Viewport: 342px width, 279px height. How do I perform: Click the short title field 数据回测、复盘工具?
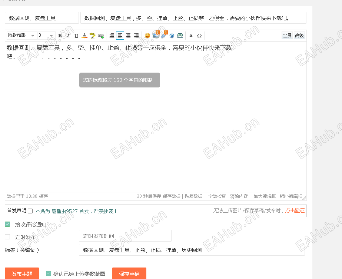coord(41,18)
